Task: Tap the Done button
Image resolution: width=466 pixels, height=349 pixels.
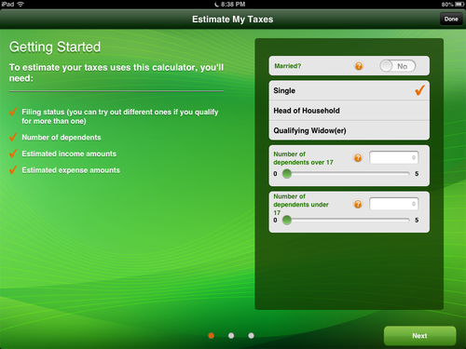Action: point(451,20)
